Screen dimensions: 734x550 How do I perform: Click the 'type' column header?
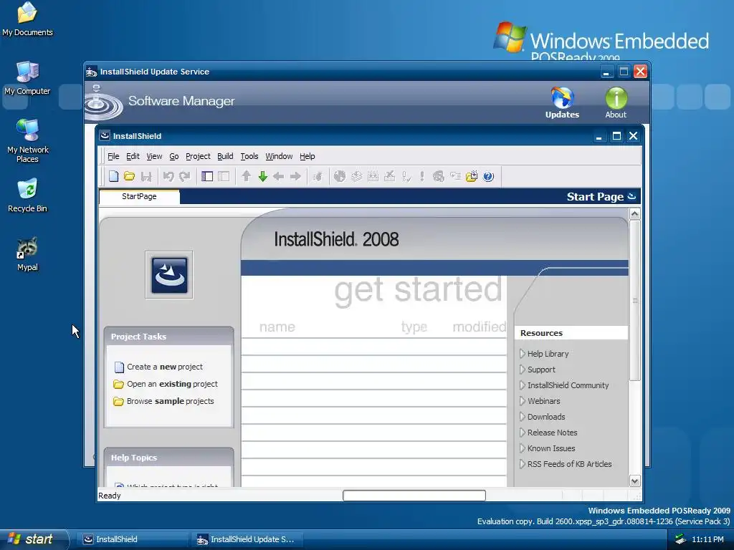[x=414, y=327]
